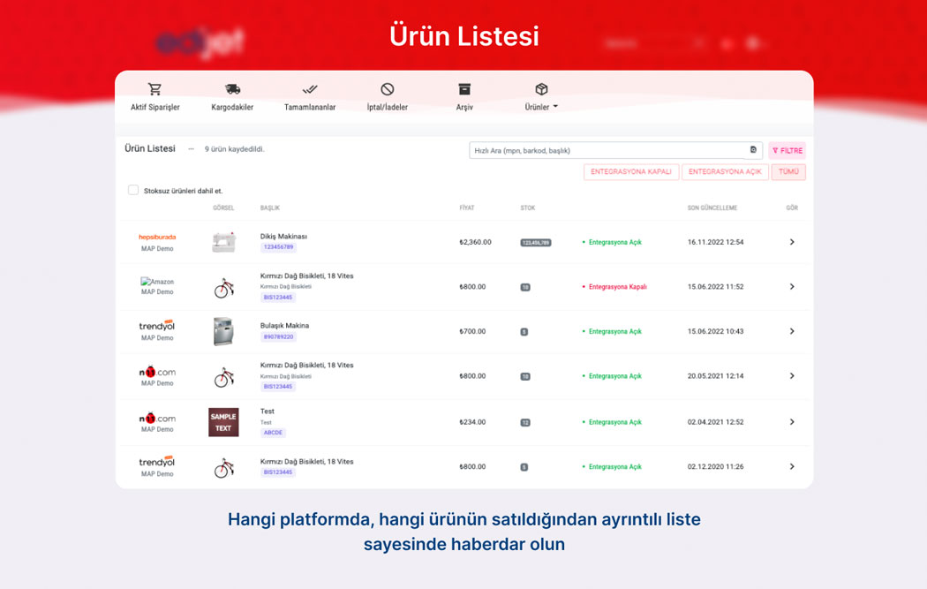Focus the Hızlı Ara search field
Image resolution: width=927 pixels, height=589 pixels.
point(615,150)
